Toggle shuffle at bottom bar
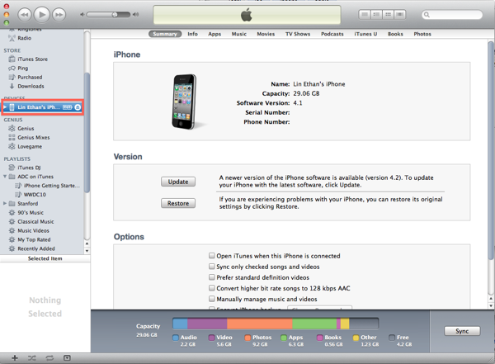 32,357
